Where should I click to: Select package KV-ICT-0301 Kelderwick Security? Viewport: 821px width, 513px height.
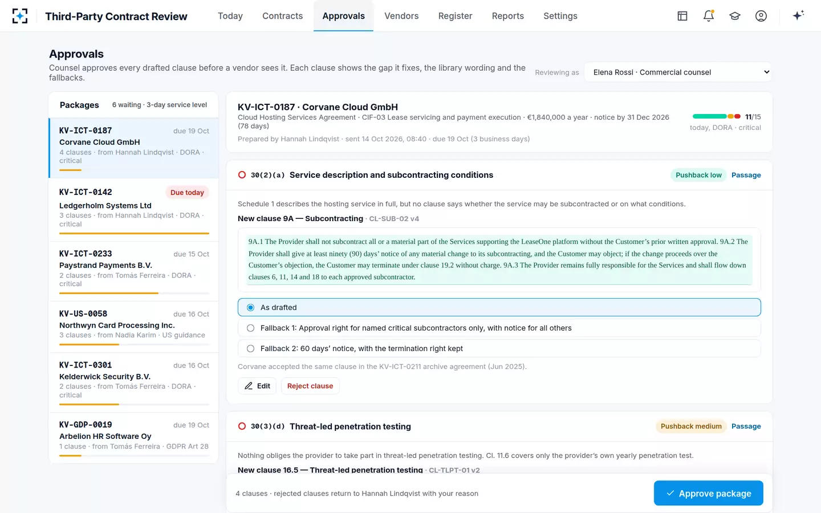(x=134, y=382)
